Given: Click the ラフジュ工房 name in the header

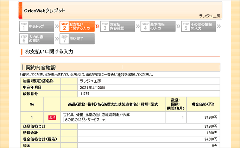Looking at the screenshot, I should point(210,16).
